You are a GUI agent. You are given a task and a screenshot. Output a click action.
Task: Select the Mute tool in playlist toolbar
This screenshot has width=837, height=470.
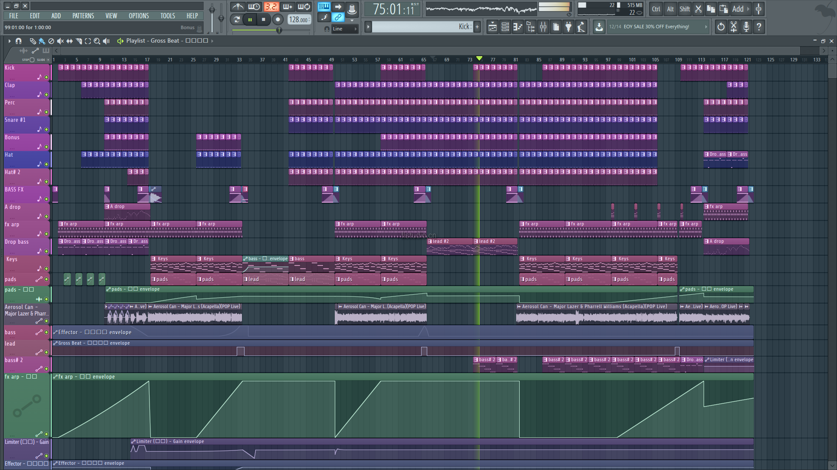coord(60,41)
